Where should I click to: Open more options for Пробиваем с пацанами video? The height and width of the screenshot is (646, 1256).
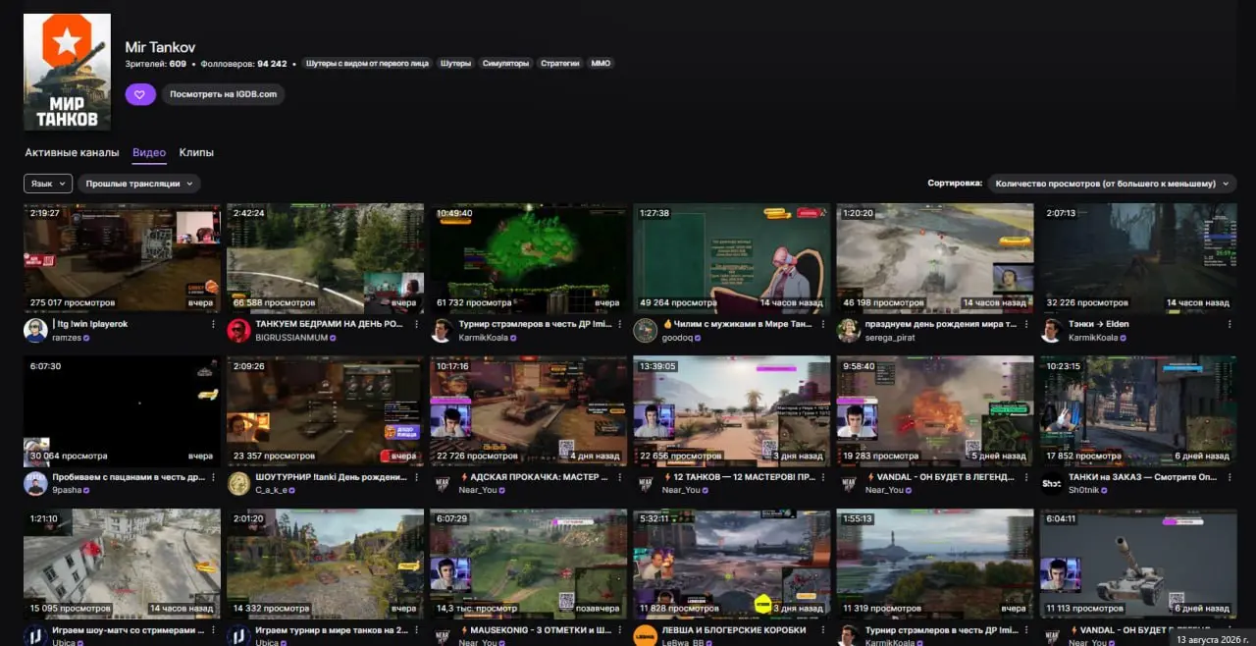(x=213, y=477)
